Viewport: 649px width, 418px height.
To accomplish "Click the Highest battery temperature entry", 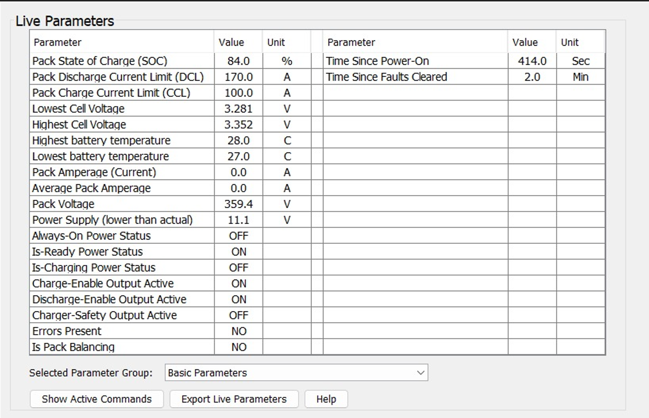I will 101,140.
